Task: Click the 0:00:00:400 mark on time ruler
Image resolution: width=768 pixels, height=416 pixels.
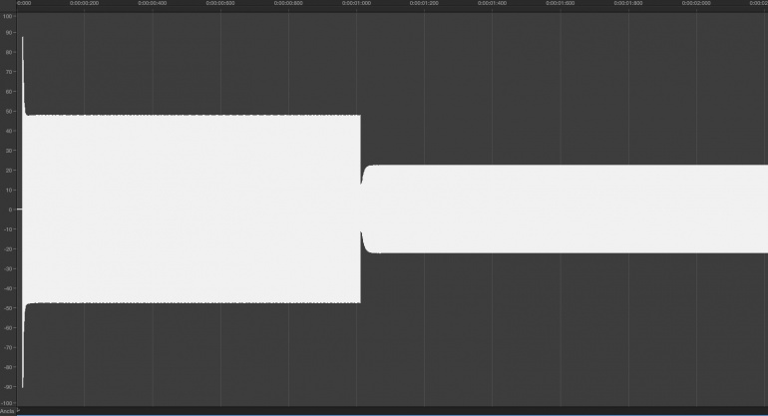Action: click(x=153, y=3)
